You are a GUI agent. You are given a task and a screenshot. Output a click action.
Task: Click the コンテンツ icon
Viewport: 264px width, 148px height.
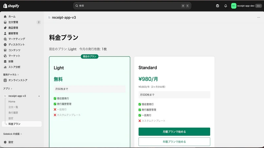coord(5,50)
